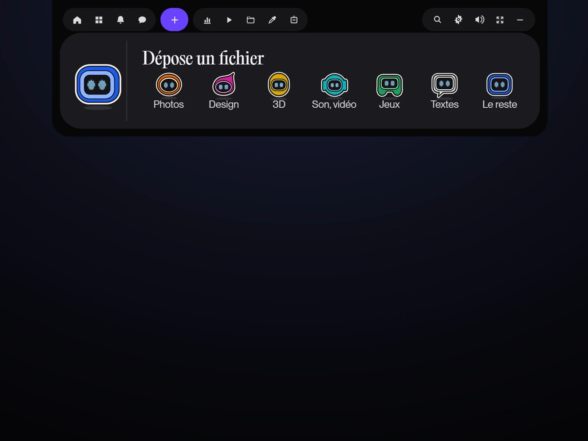The height and width of the screenshot is (441, 588).
Task: Open notifications bell
Action: 121,20
